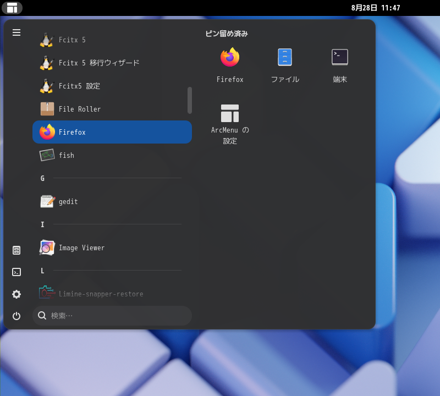This screenshot has height=396, width=440.
Task: Launch File Roller archive manager
Action: [112, 109]
